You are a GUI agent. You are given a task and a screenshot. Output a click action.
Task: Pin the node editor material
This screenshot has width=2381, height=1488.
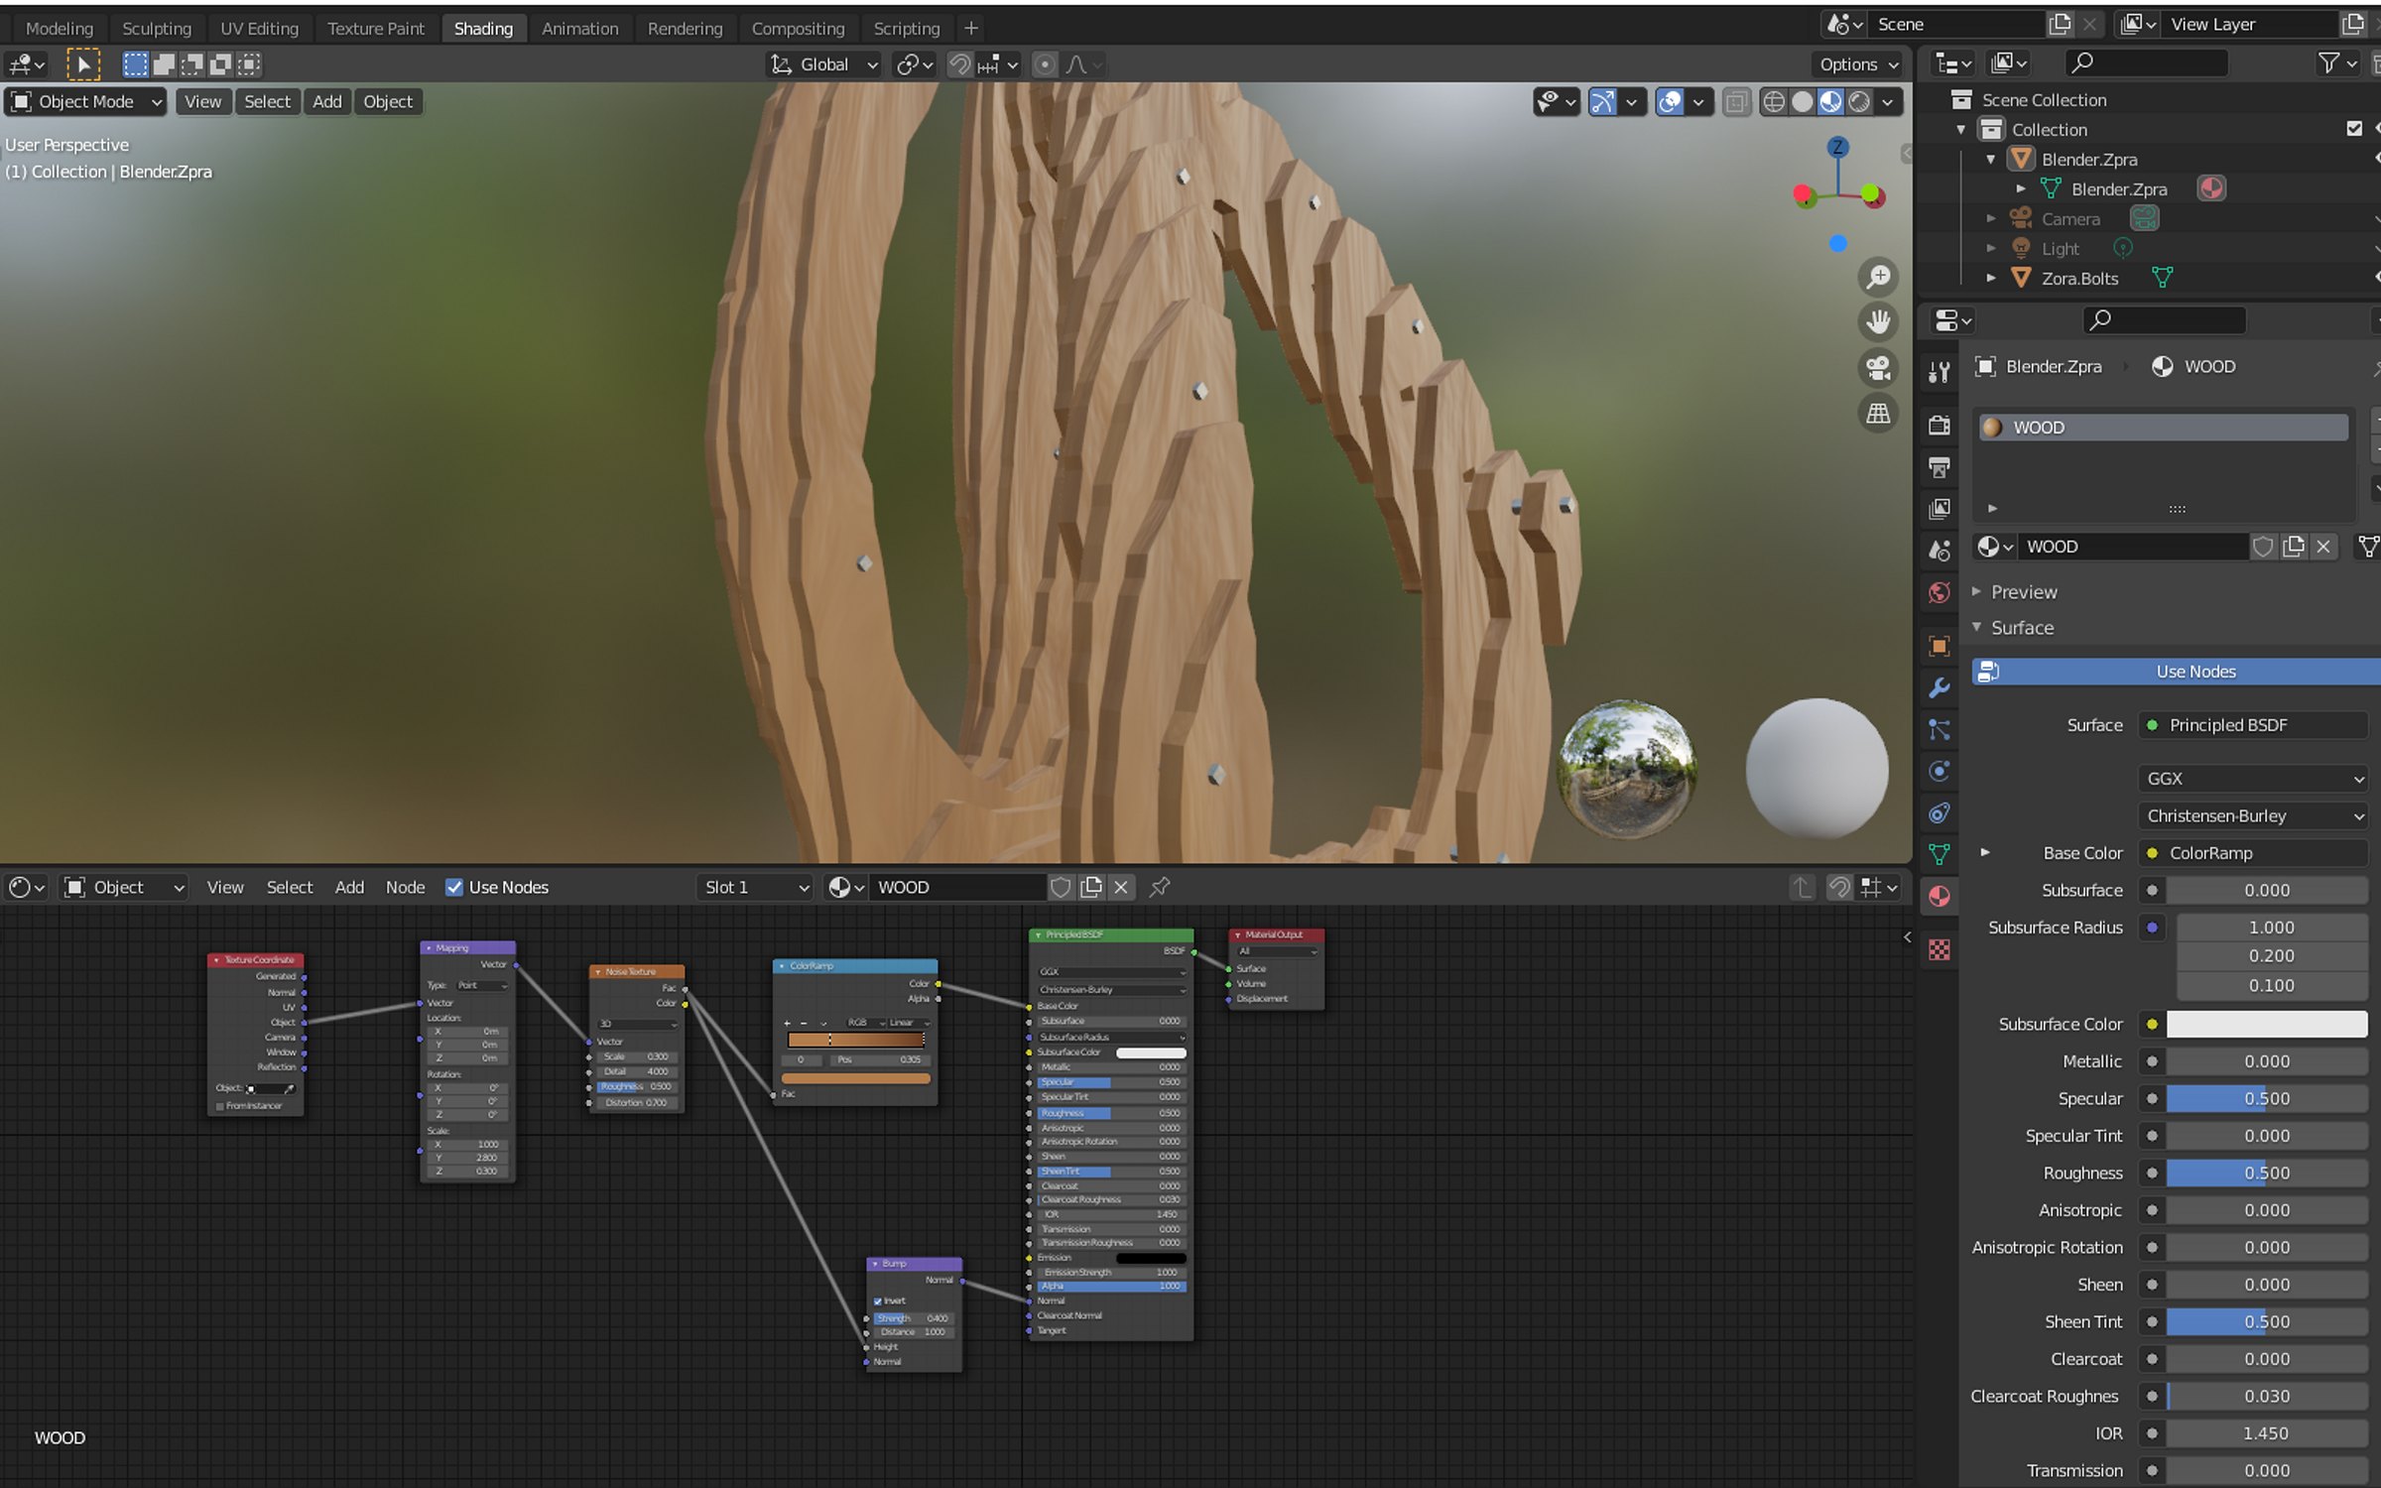click(1160, 887)
